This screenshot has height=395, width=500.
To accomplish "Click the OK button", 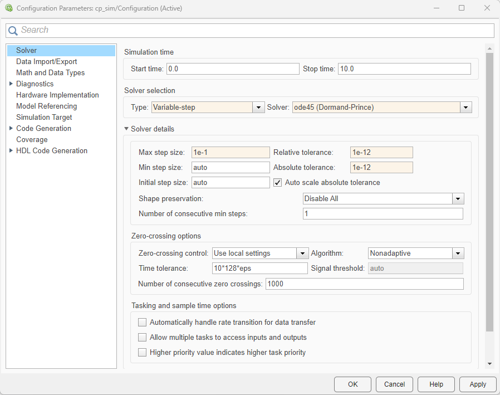I will point(352,384).
